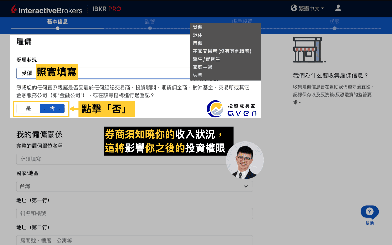Switch to the 監管 step tab
Screen dimensions: 392x245
[150, 22]
